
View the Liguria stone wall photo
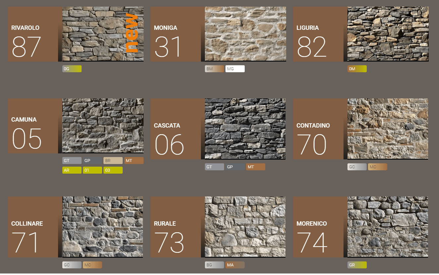(x=388, y=34)
